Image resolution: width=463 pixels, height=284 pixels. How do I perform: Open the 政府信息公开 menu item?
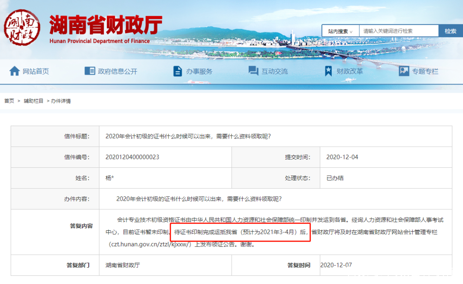click(x=117, y=71)
